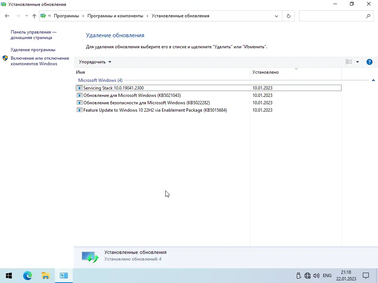Navigate to Программы breadcrumb
This screenshot has height=283, width=378.
point(66,16)
